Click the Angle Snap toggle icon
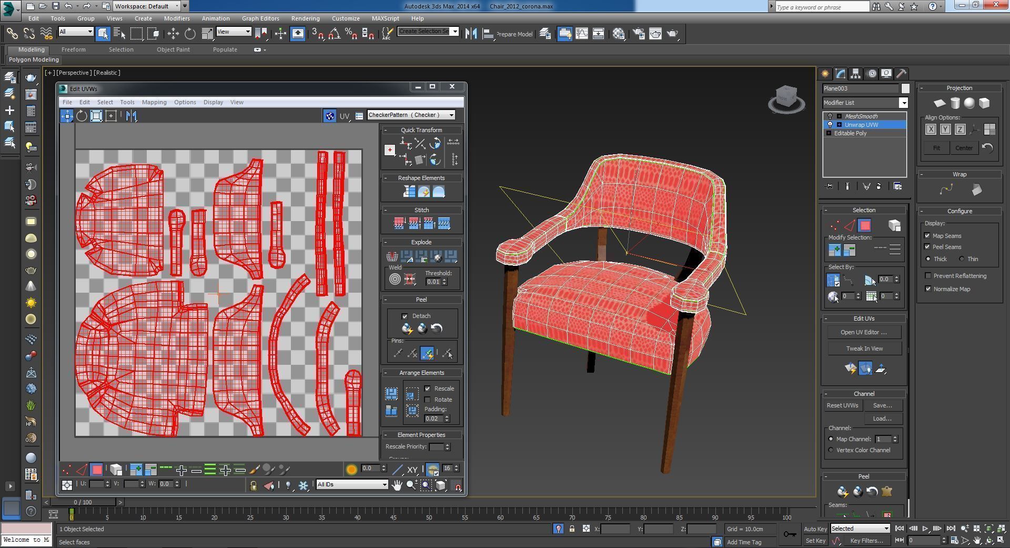Image resolution: width=1010 pixels, height=548 pixels. (334, 34)
